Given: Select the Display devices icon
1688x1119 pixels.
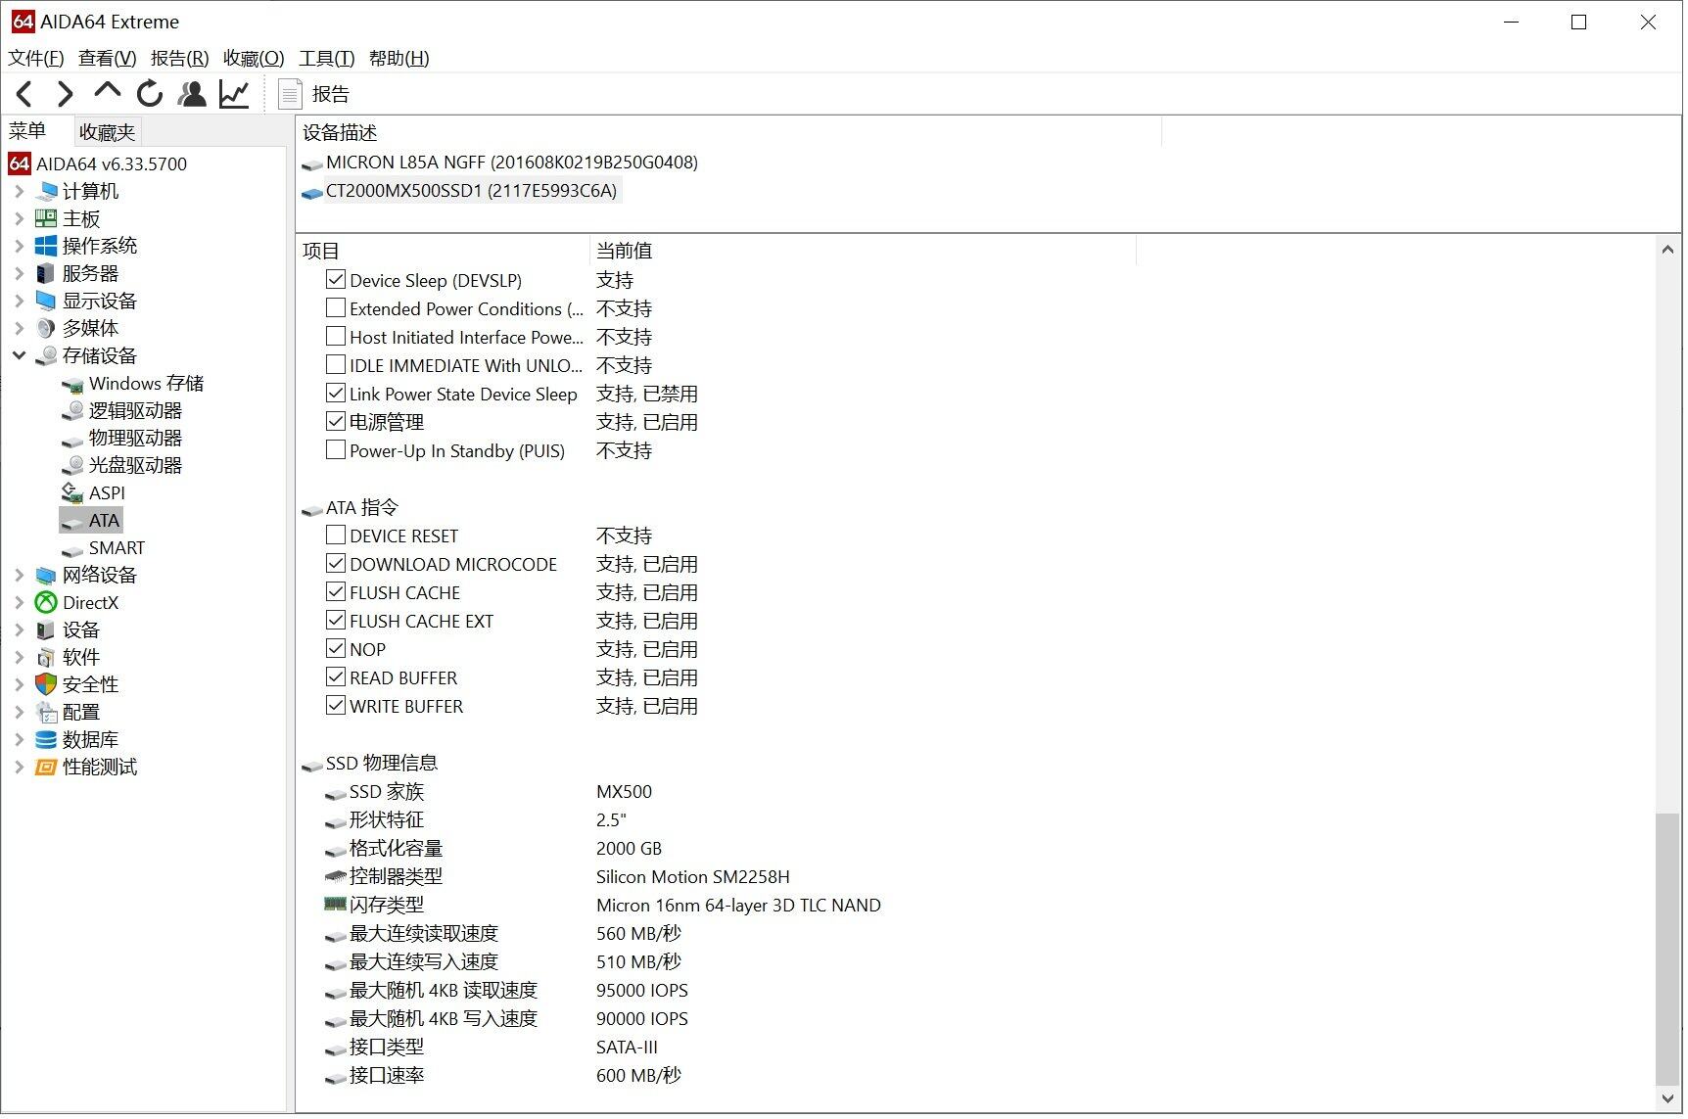Looking at the screenshot, I should pos(46,301).
